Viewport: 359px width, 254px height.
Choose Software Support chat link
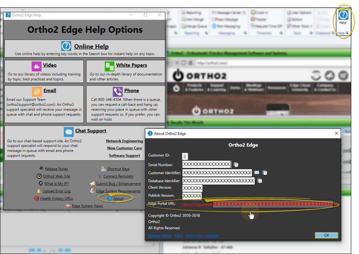(x=124, y=155)
